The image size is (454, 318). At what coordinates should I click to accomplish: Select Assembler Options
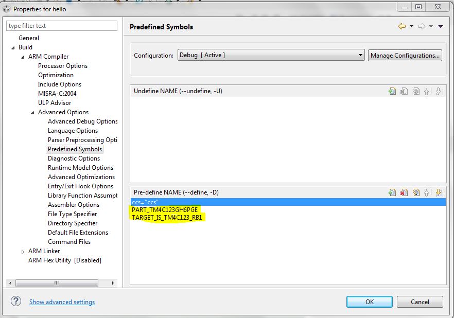[74, 205]
